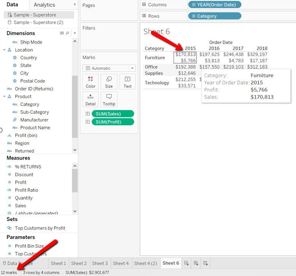296x276 pixels.
Task: Open the Sheet 4 (2) tab
Action: click(x=146, y=263)
